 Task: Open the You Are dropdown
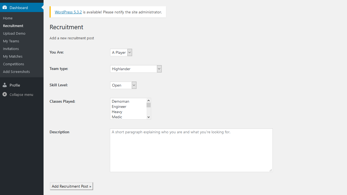pos(121,52)
